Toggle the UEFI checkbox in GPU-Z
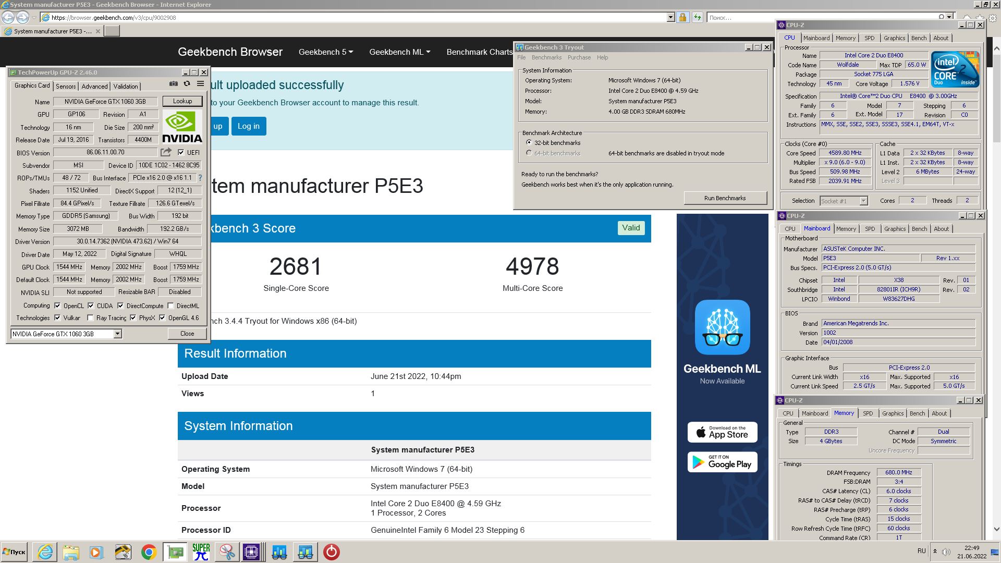Image resolution: width=1001 pixels, height=563 pixels. 181,152
